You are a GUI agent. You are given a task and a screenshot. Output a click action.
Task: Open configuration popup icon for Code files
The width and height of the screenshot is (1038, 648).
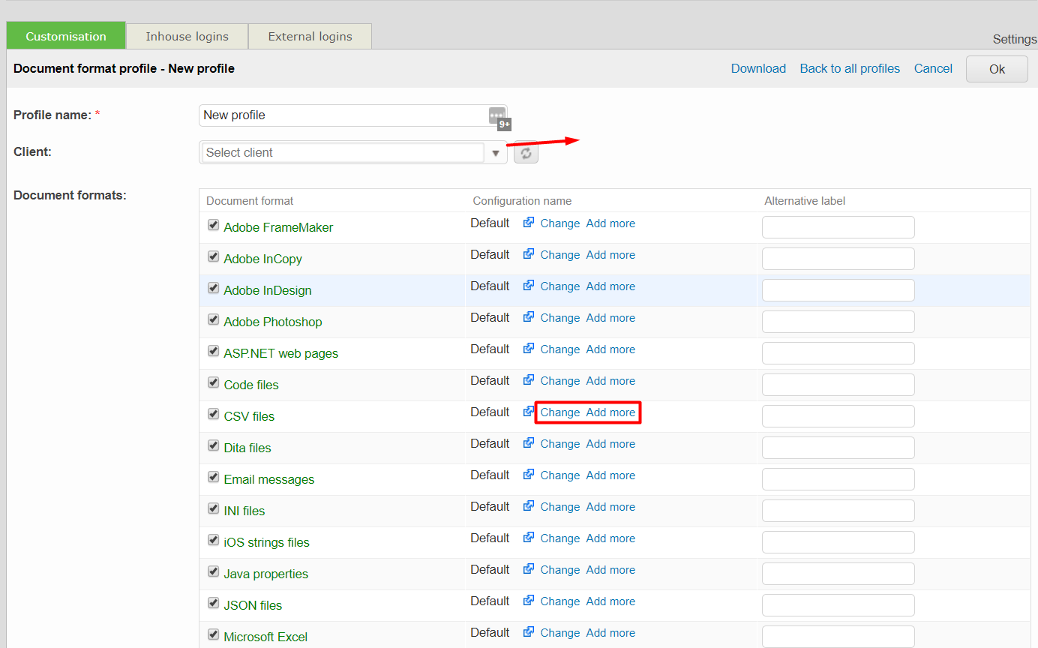coord(529,380)
